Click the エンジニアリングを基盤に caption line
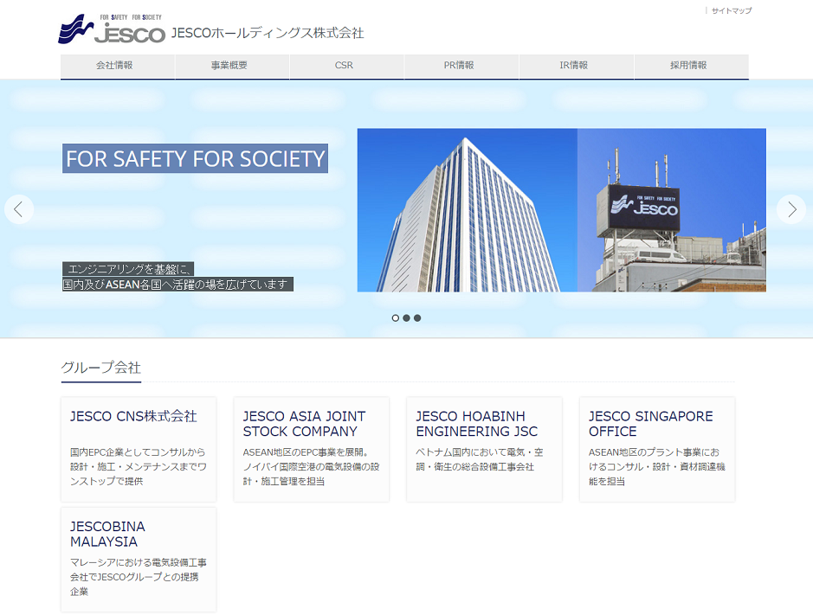Viewport: 813px width, 615px height. click(128, 269)
